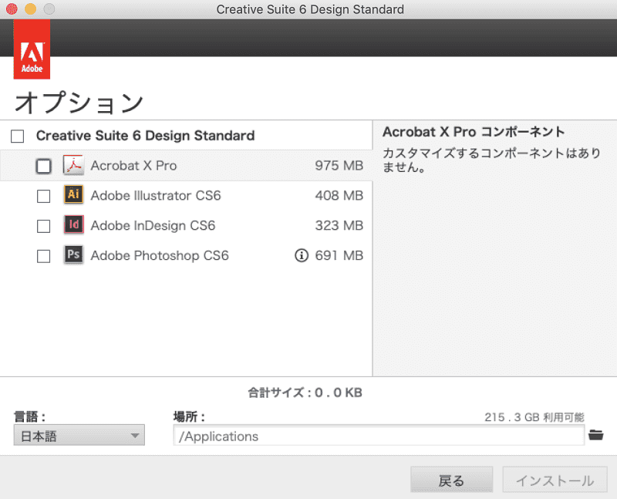Select the Adobe InDesign CS6 checkbox
This screenshot has height=499, width=617.
click(44, 226)
